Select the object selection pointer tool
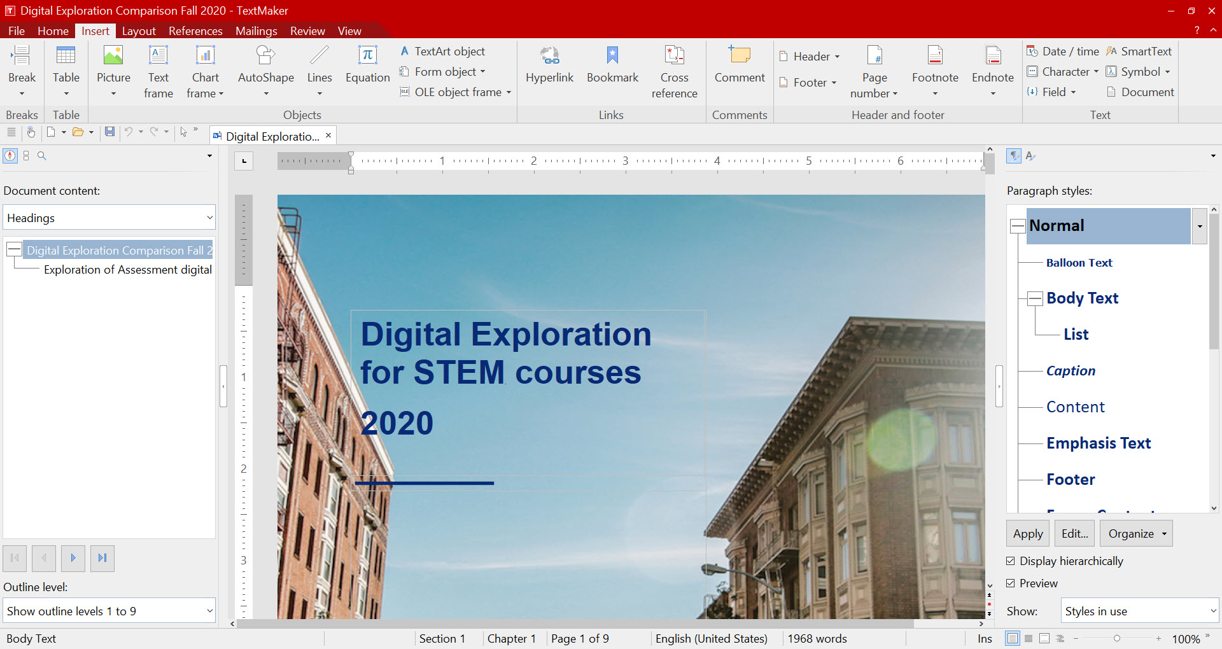Viewport: 1222px width, 649px height. (x=183, y=132)
